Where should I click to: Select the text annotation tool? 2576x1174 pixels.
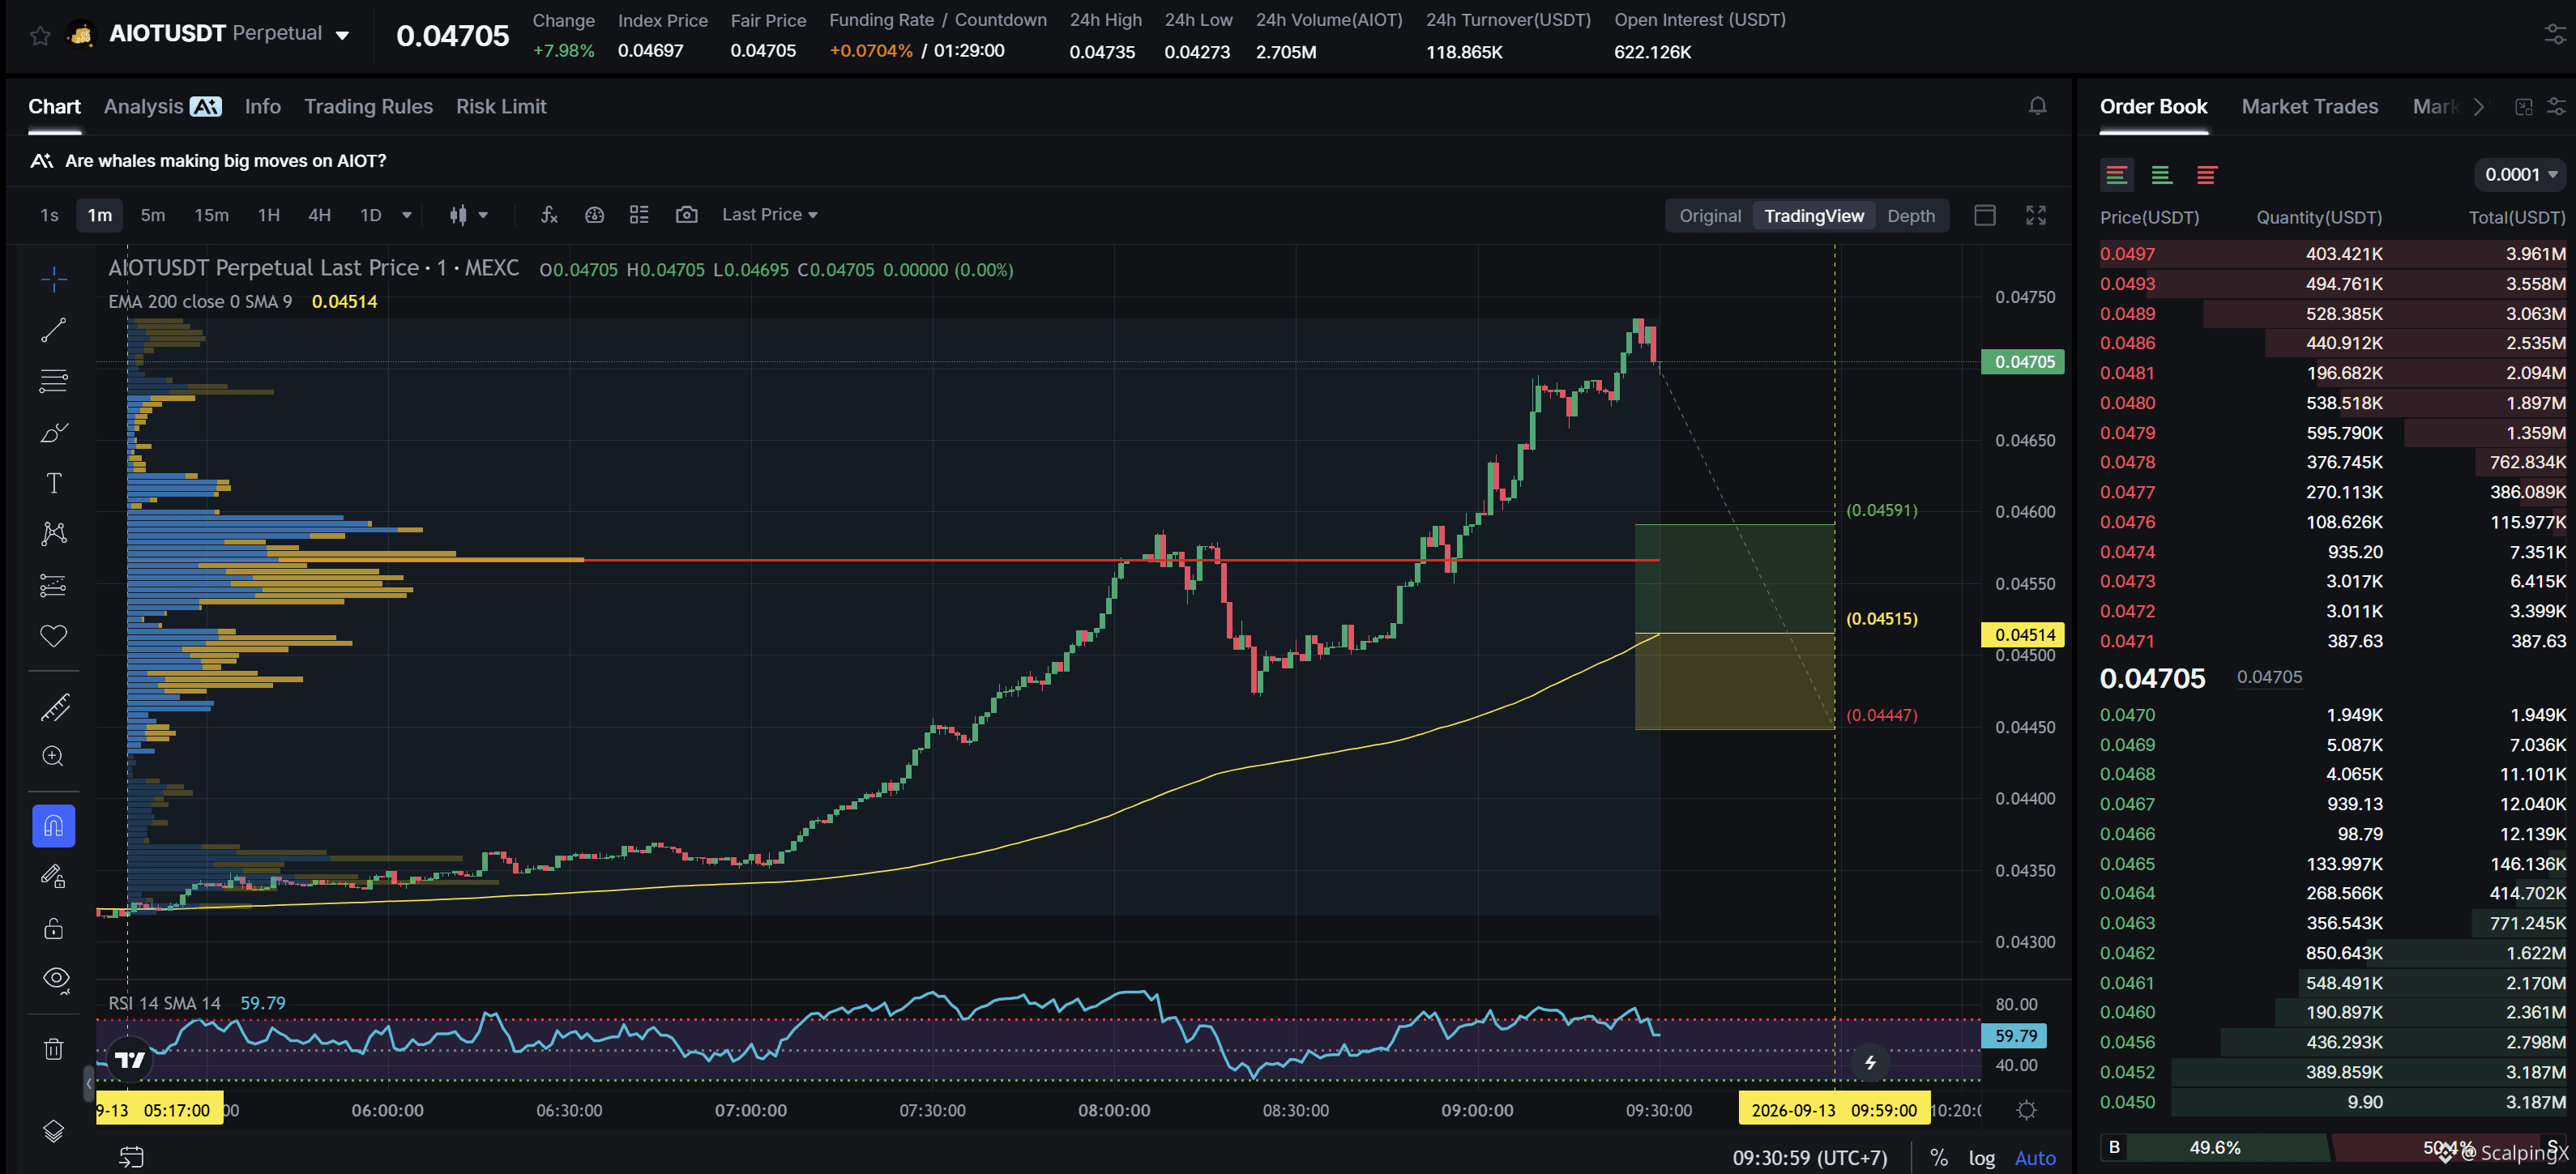[x=54, y=483]
